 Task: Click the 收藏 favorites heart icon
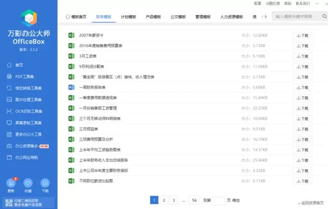point(28,183)
